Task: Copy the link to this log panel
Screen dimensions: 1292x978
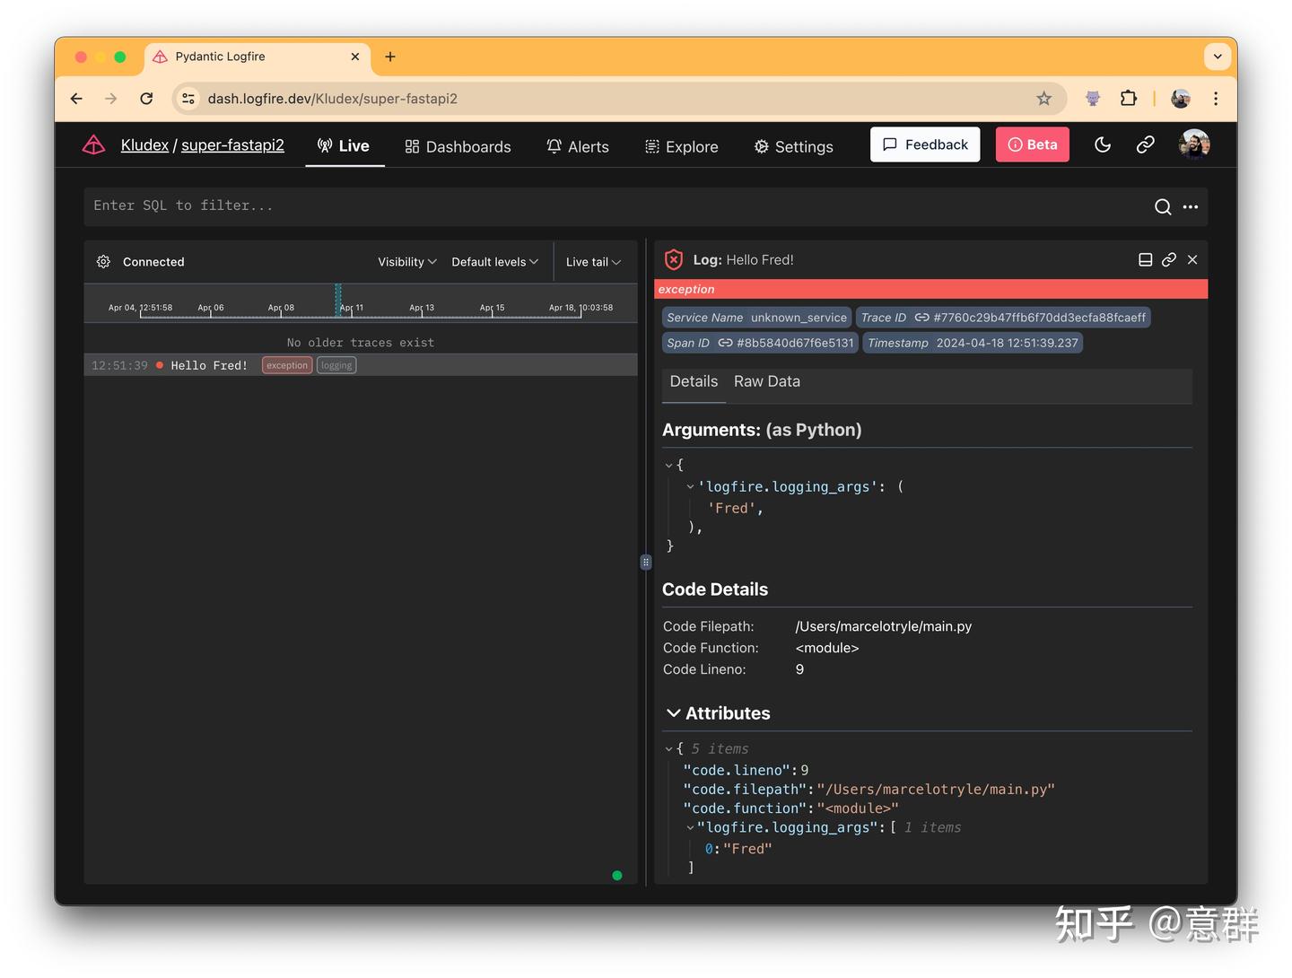Action: point(1168,259)
